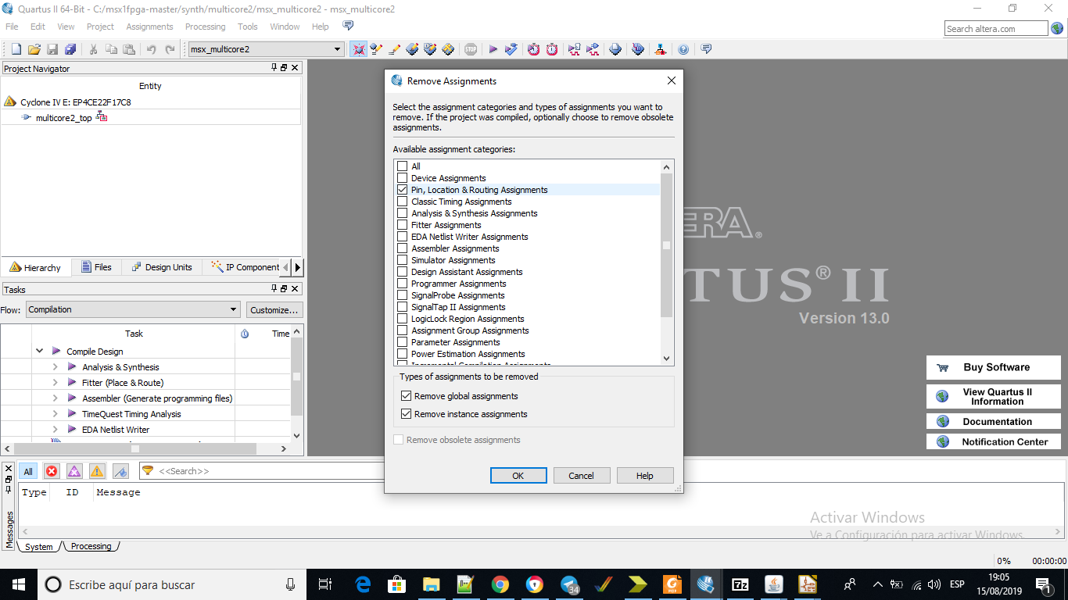Image resolution: width=1068 pixels, height=600 pixels.
Task: Click the Stop Processing icon in toolbar
Action: click(471, 49)
